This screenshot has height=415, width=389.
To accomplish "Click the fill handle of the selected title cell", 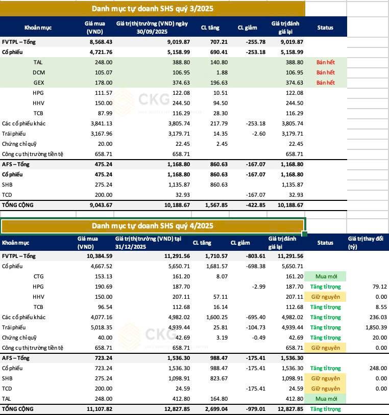I will click(304, 234).
